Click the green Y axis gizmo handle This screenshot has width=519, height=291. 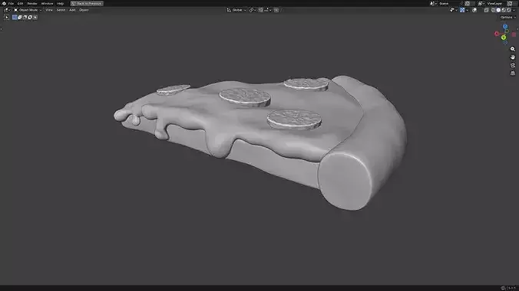(x=504, y=38)
